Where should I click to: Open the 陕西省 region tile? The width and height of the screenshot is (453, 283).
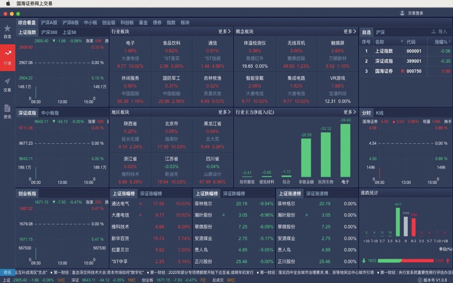click(x=130, y=135)
